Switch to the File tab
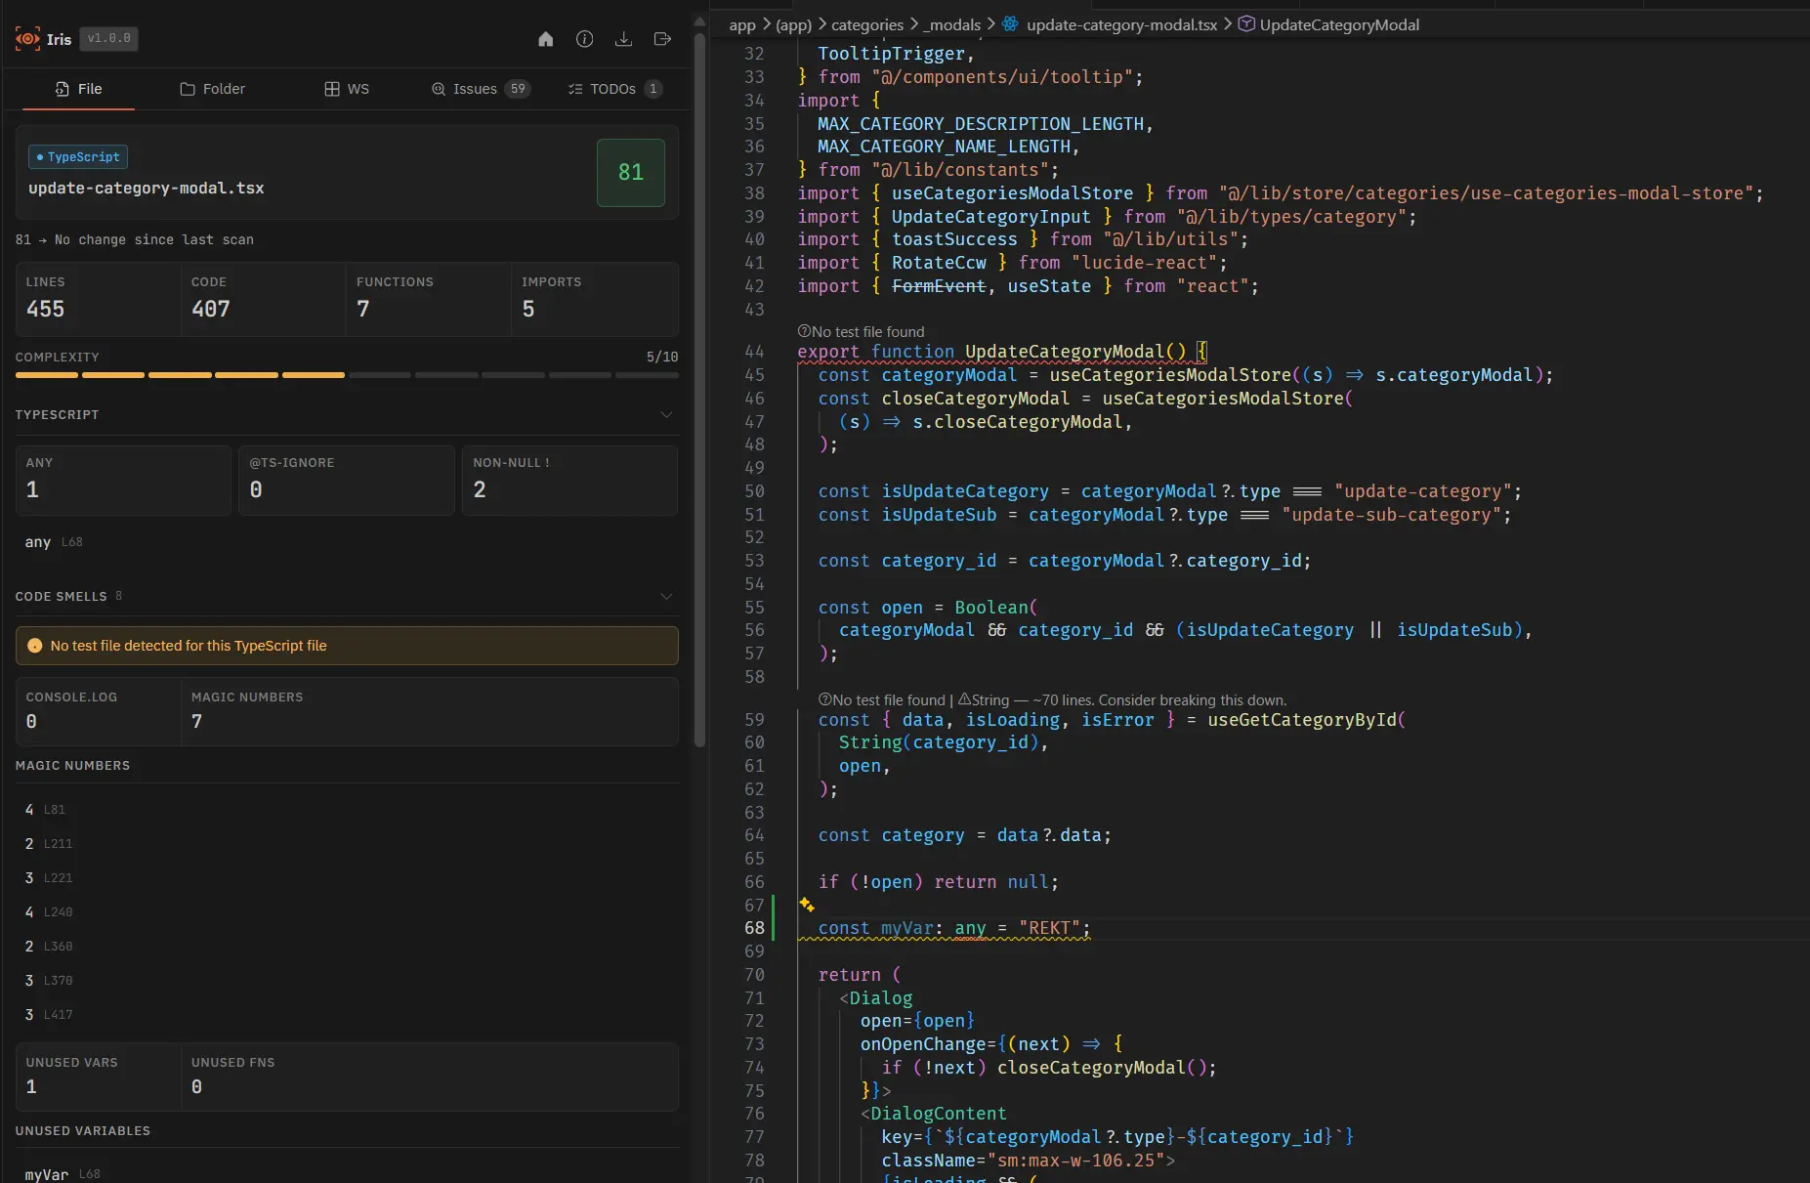Screen dimensions: 1810x1183 click(78, 89)
